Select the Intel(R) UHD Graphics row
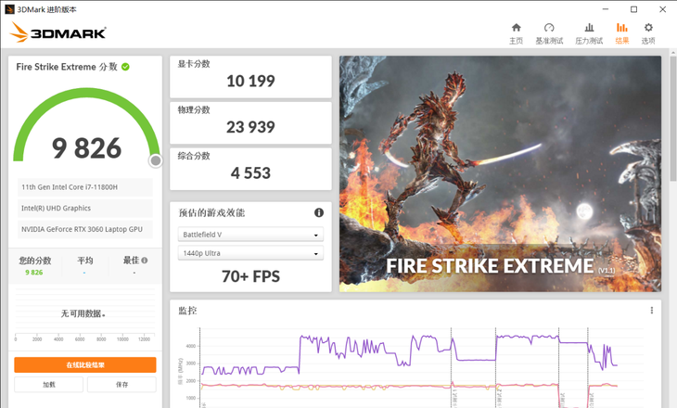The height and width of the screenshot is (408, 677). [85, 208]
